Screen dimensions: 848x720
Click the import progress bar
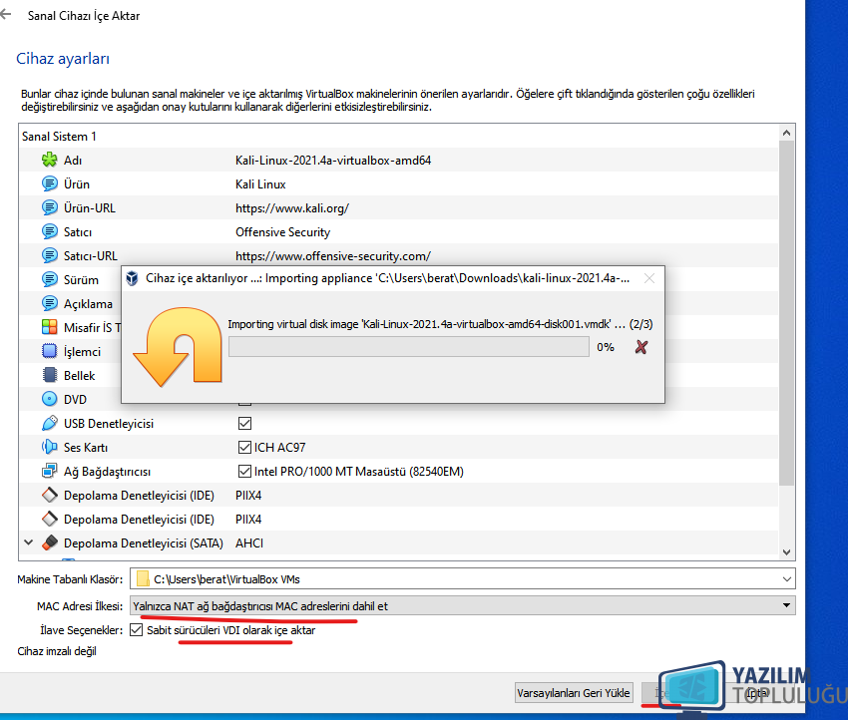tap(409, 347)
